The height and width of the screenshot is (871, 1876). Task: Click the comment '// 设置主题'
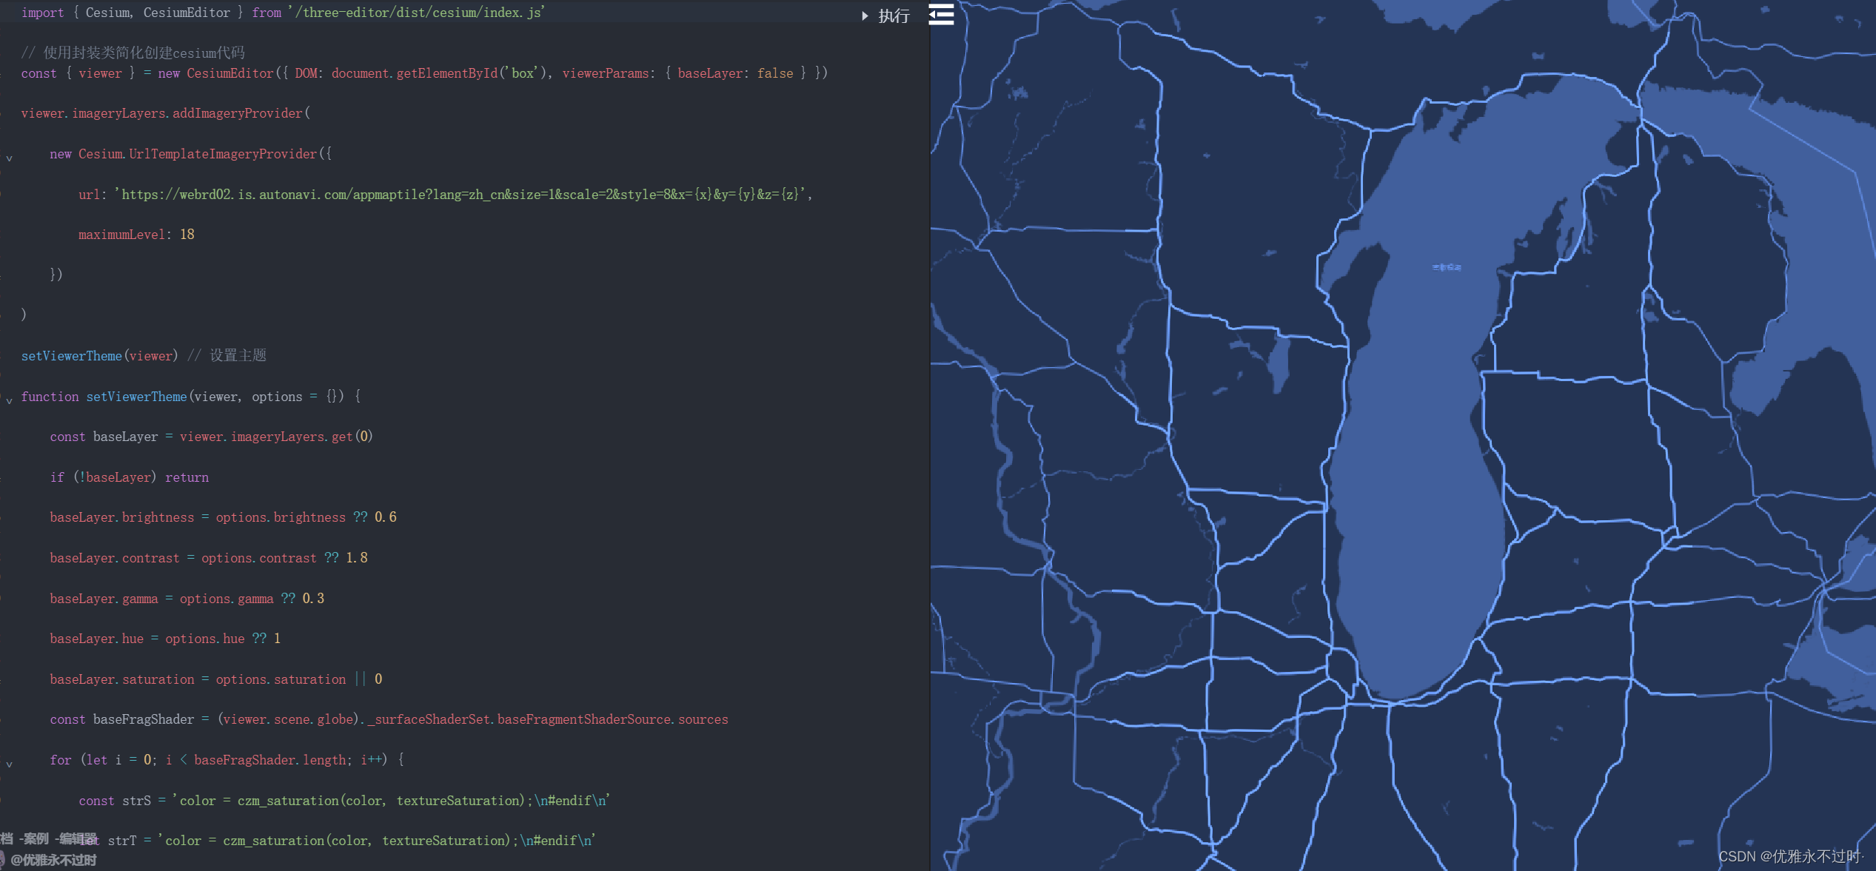(x=227, y=356)
